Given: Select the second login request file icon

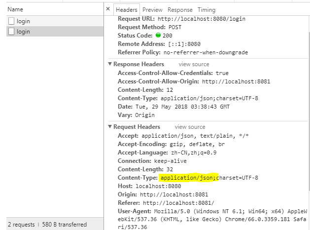Looking at the screenshot, I should 12,32.
